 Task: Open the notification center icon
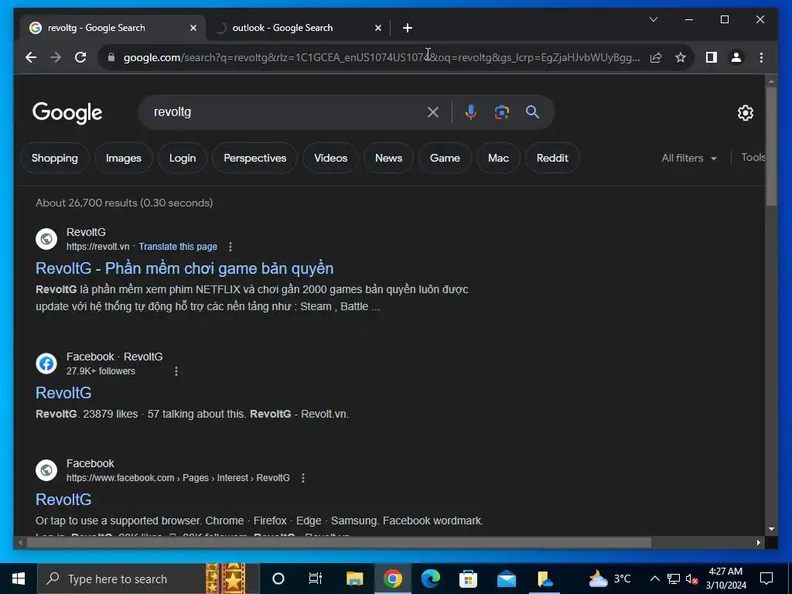(x=766, y=579)
